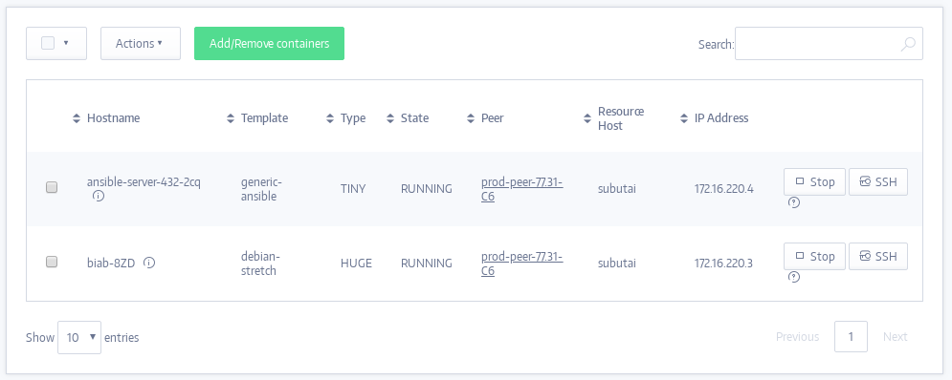
Task: Open the Actions dropdown menu
Action: (141, 43)
